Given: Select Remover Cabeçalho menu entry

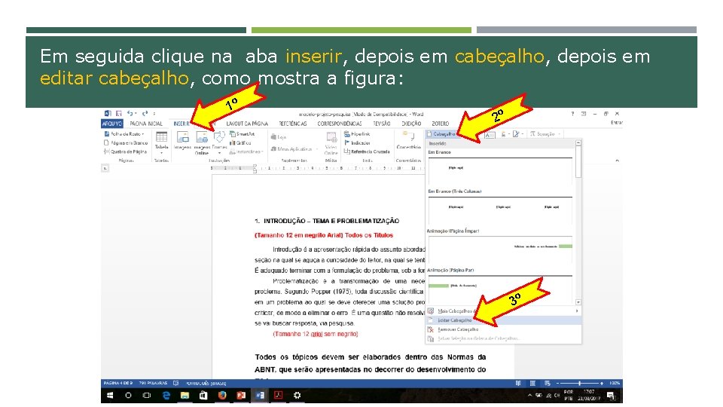Looking at the screenshot, I should [503, 329].
